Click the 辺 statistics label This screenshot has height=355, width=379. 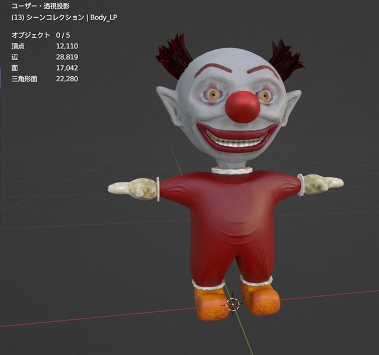pyautogui.click(x=14, y=57)
